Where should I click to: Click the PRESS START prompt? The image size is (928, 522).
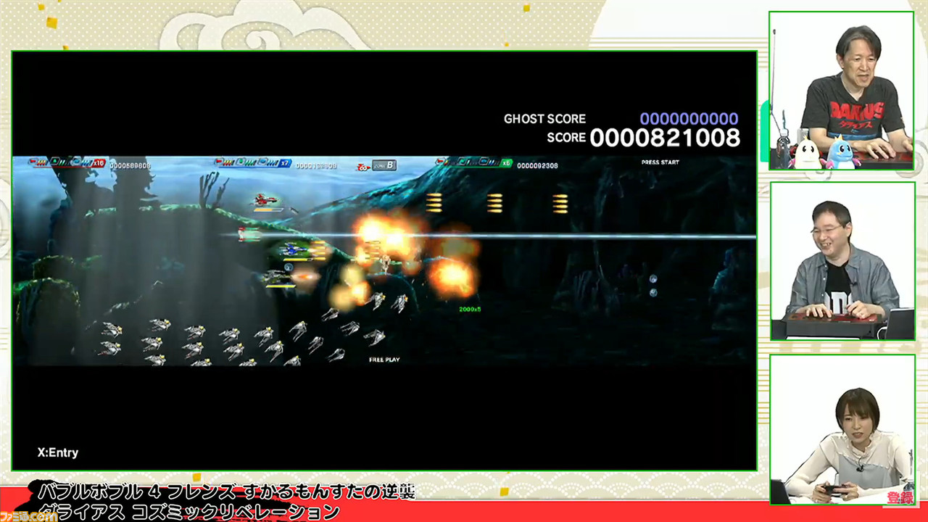(x=660, y=162)
